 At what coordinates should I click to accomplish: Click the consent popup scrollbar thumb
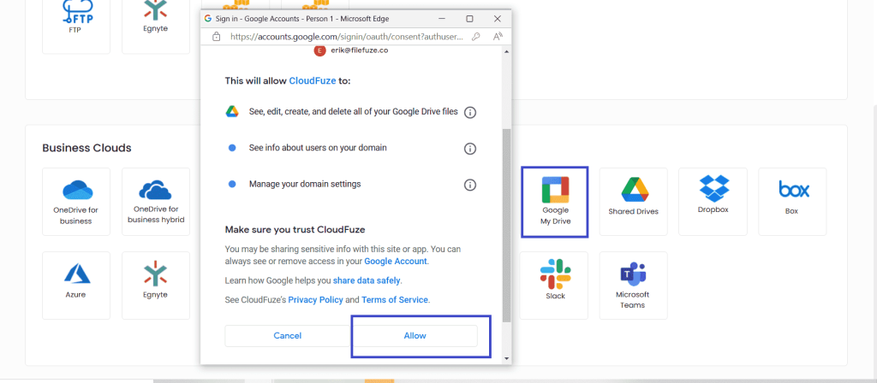click(507, 225)
